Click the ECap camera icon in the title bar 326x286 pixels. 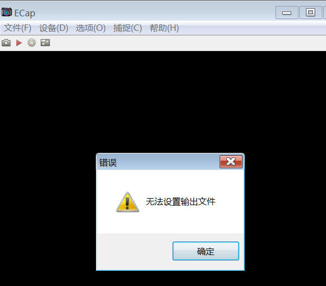coord(7,12)
